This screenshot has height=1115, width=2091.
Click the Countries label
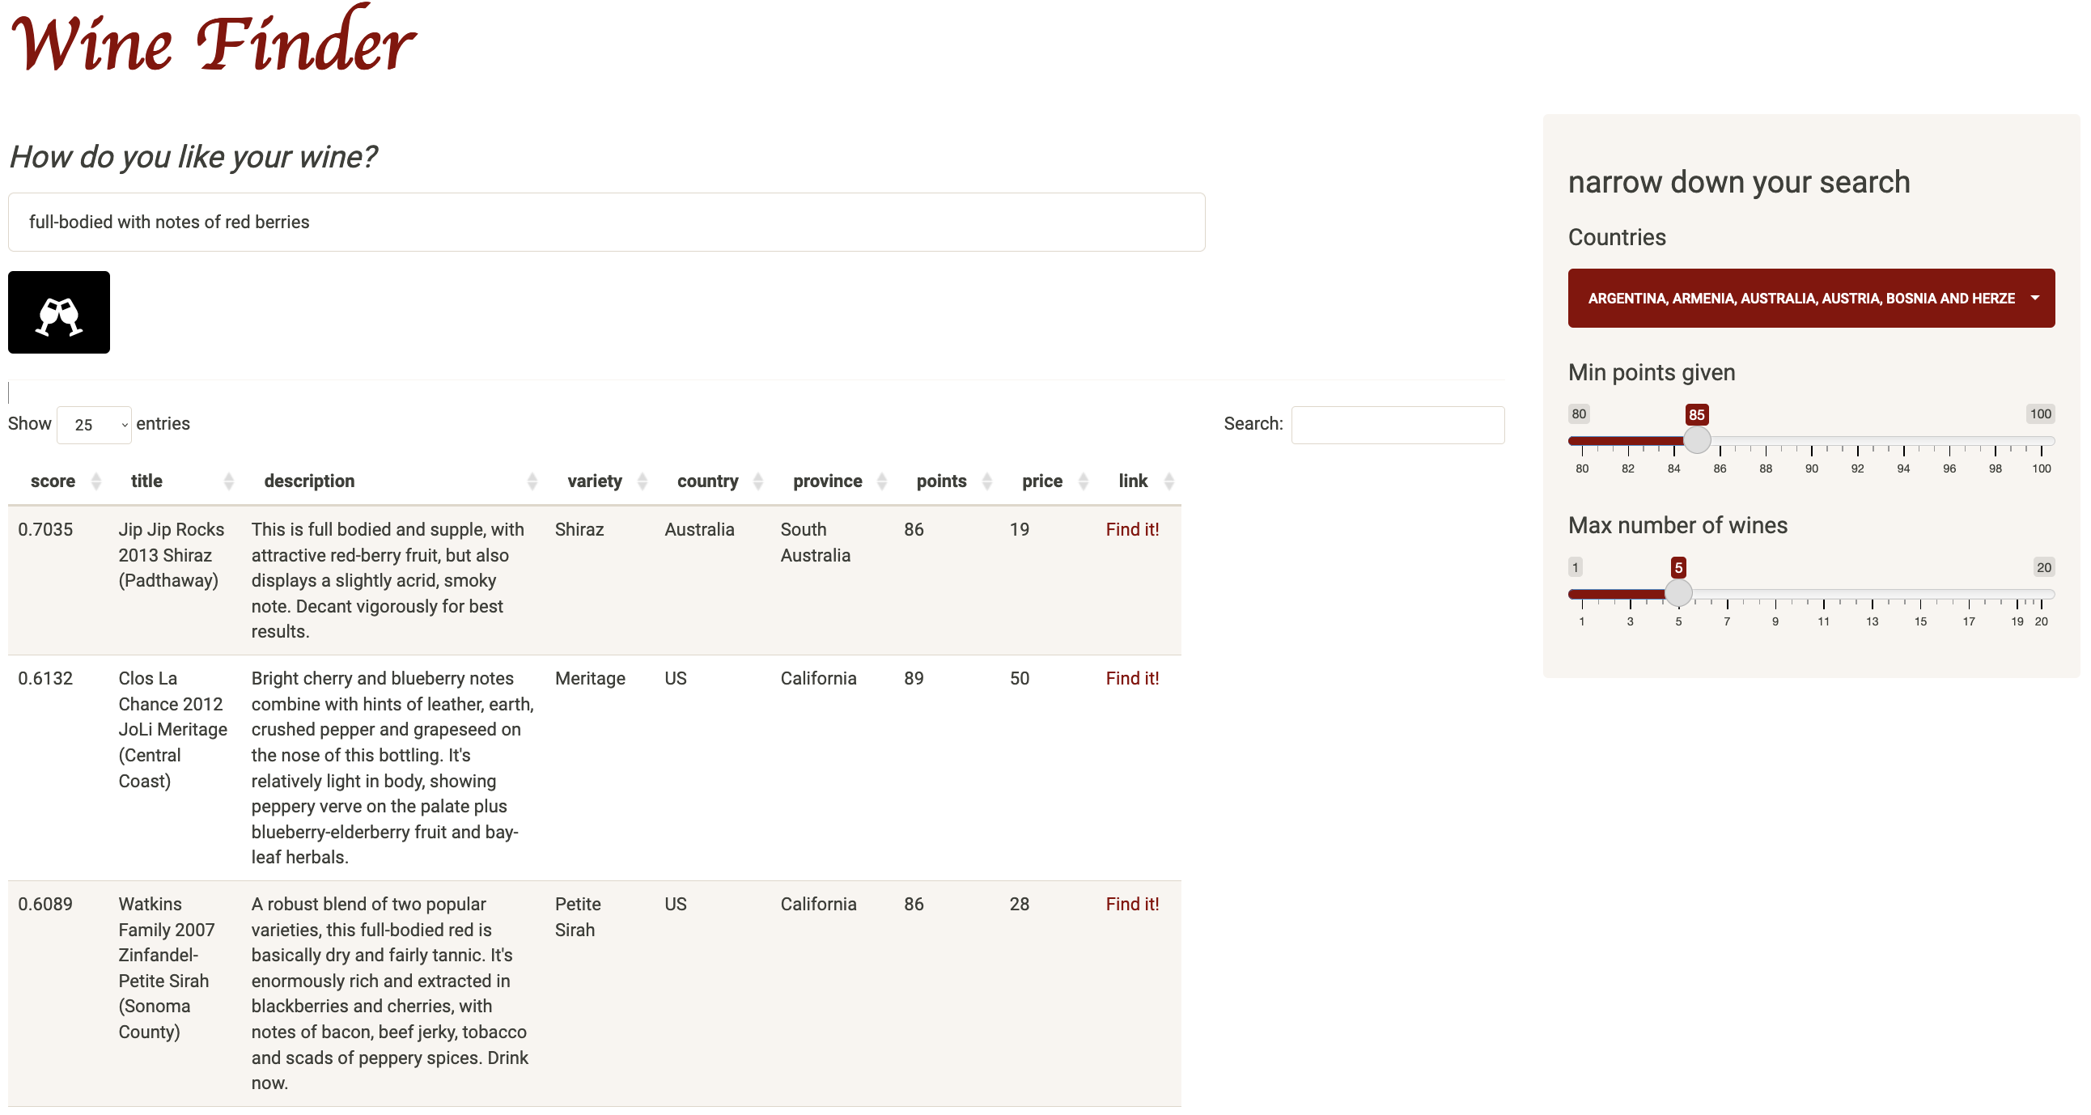(x=1617, y=237)
